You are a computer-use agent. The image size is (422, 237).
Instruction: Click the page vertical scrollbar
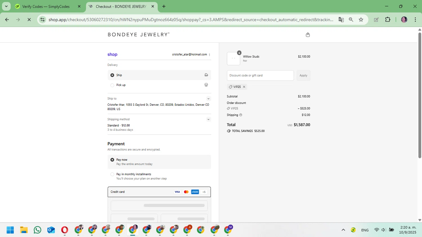point(419,96)
